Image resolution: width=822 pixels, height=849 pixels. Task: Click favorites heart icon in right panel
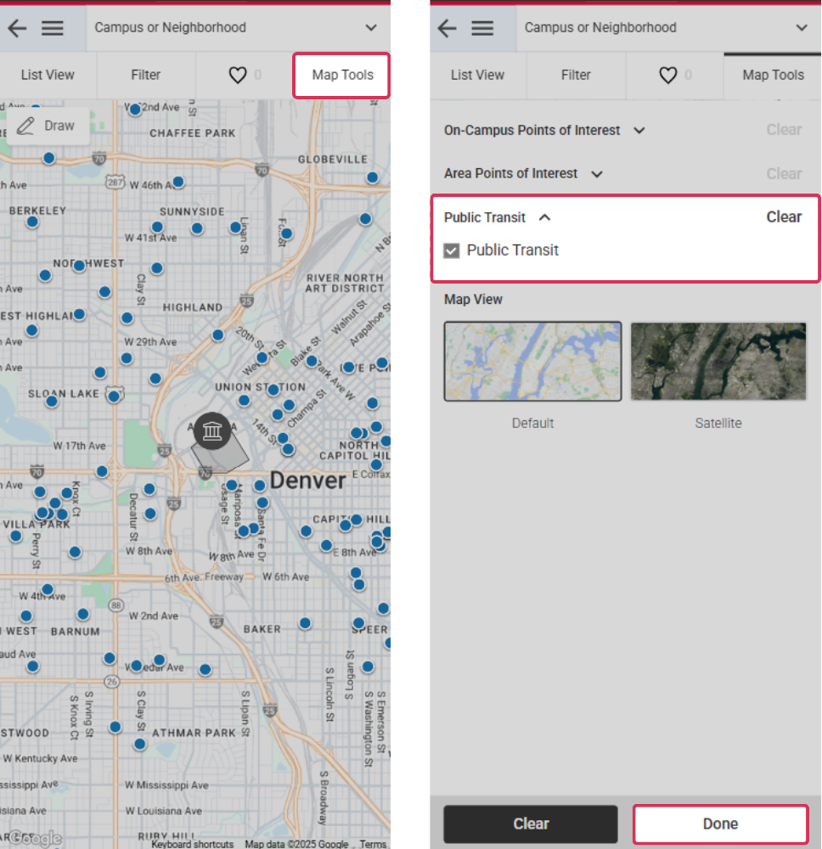point(667,75)
